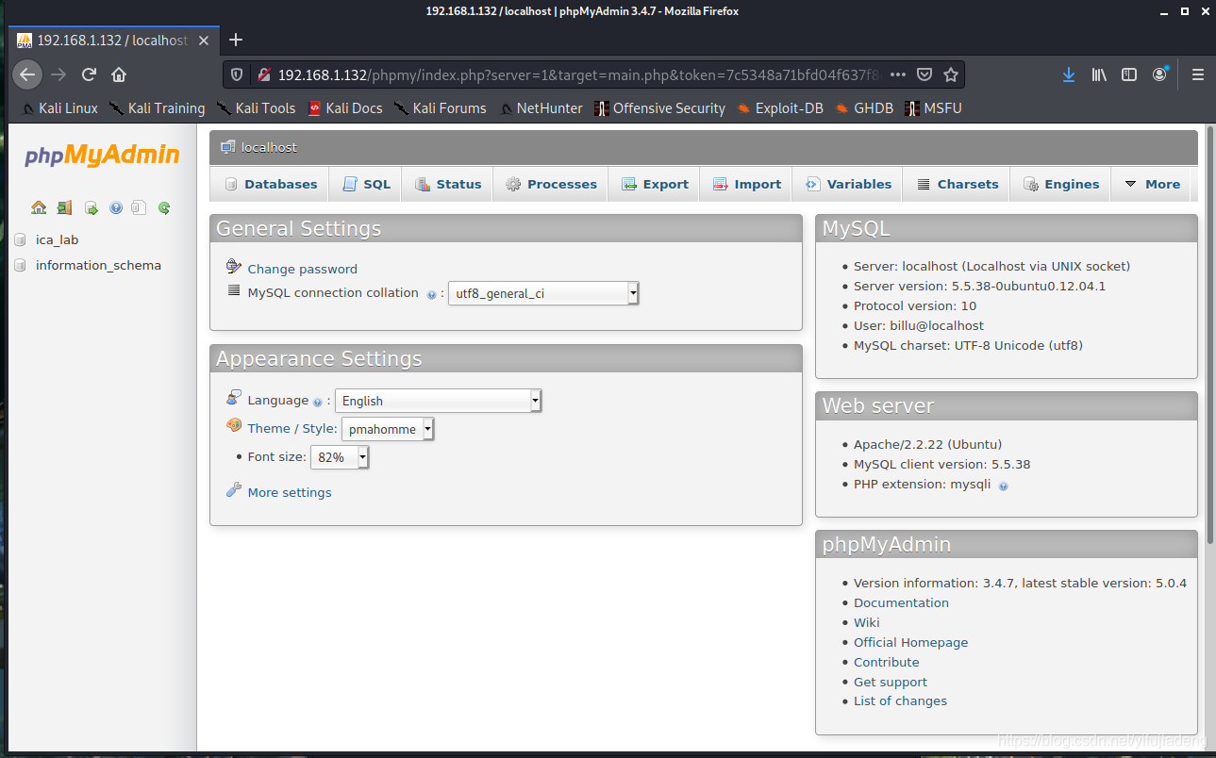Open the Import tab
The image size is (1216, 758).
click(x=747, y=184)
